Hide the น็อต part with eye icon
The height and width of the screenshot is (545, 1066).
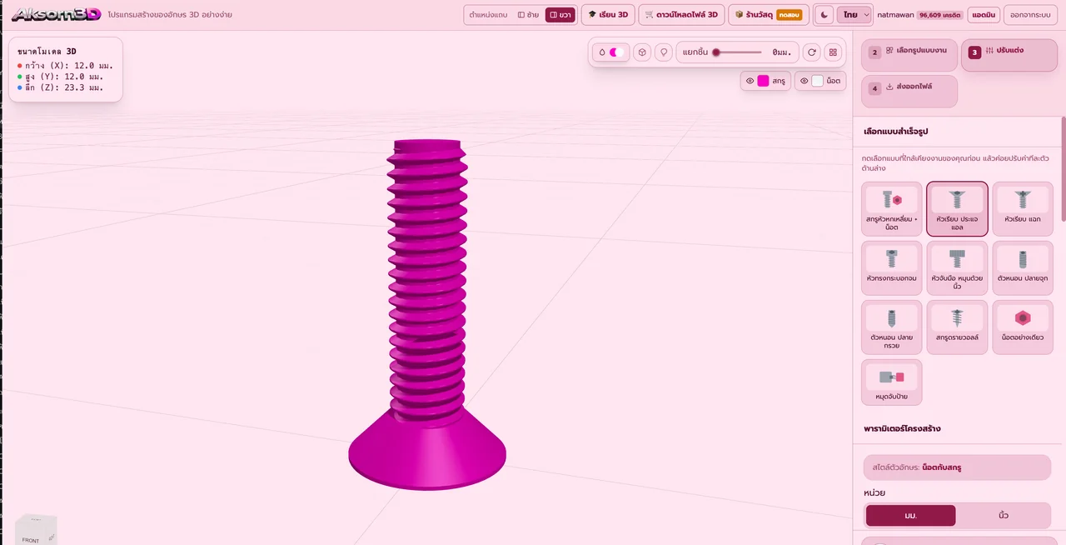804,81
